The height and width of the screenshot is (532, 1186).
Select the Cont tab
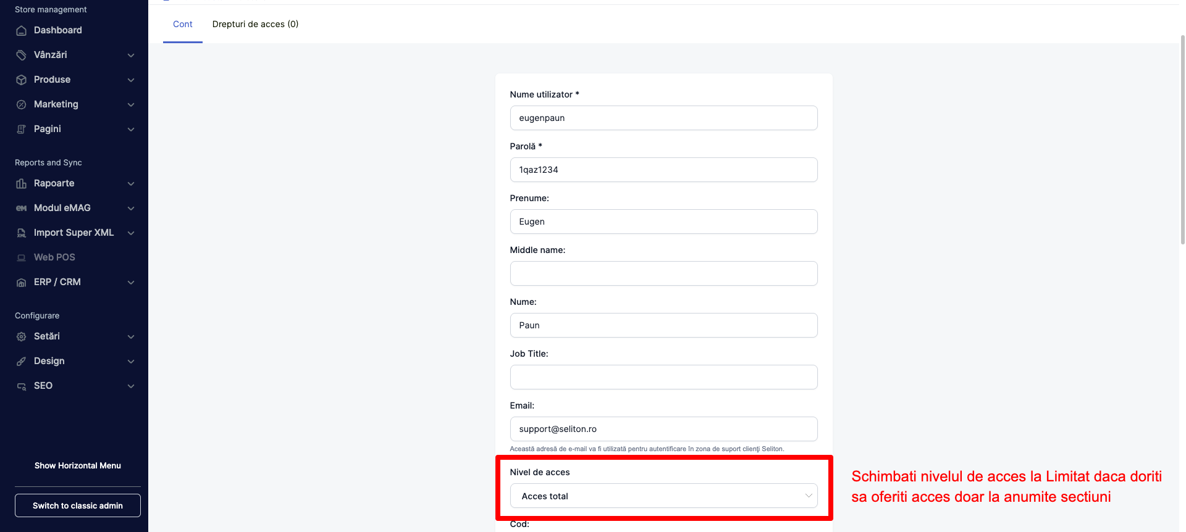(x=182, y=24)
